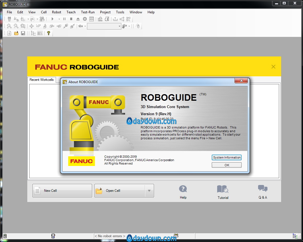303x242 pixels.
Task: Pause the running simulation
Action: (x=64, y=19)
